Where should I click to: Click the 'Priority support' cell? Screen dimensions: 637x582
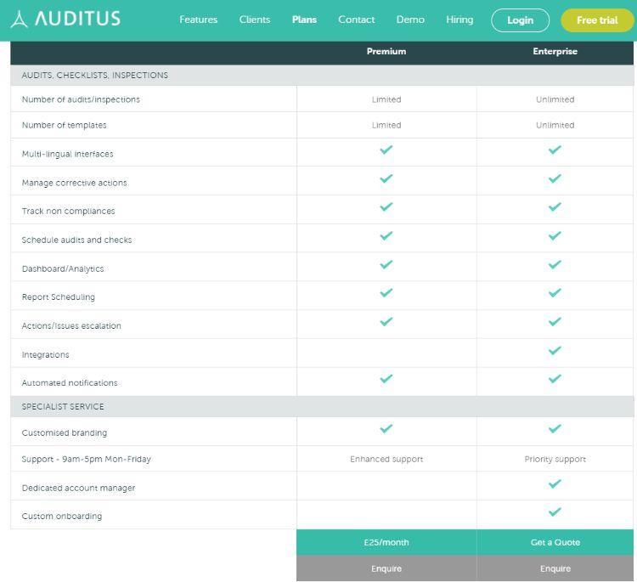pos(555,460)
